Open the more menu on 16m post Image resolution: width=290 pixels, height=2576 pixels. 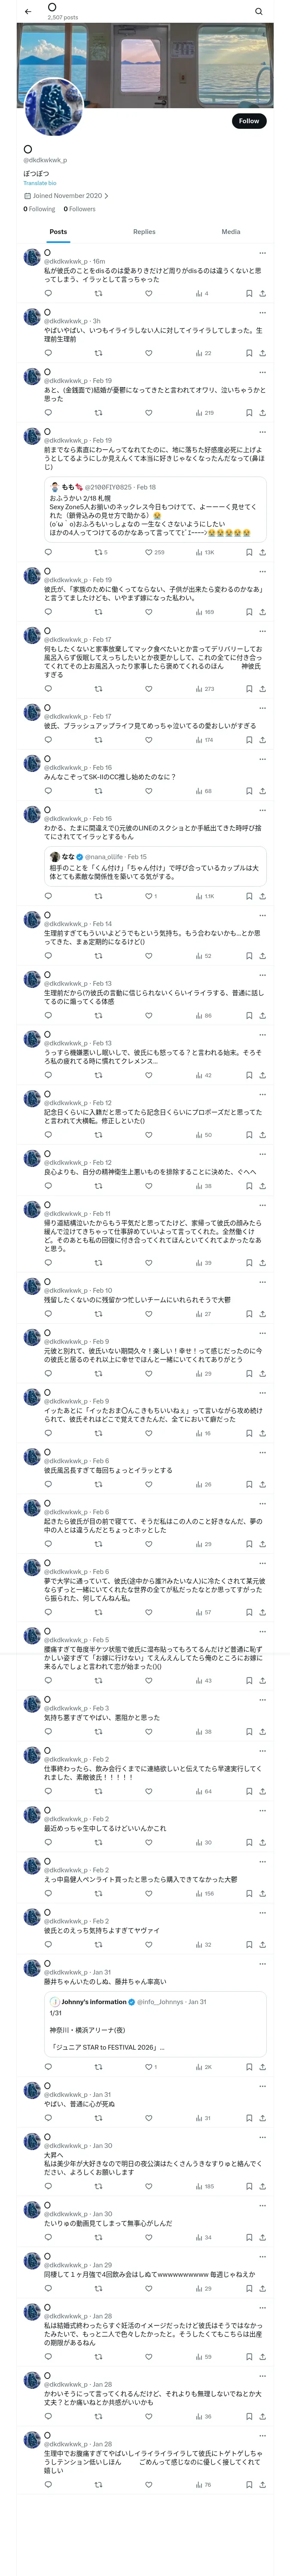coord(262,253)
